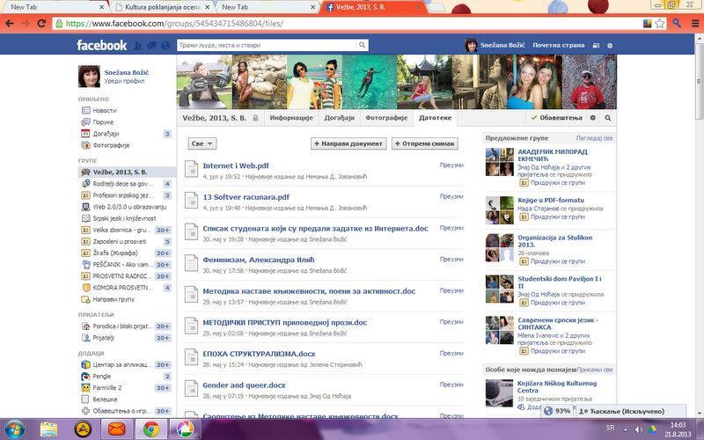Click cover photo of swimmer in pool
Screen dimensions: 704x440
[369, 82]
